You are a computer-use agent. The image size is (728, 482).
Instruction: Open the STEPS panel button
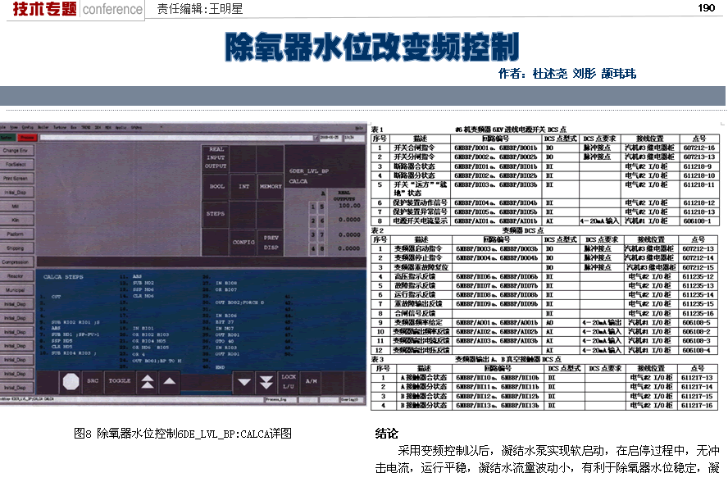[216, 214]
